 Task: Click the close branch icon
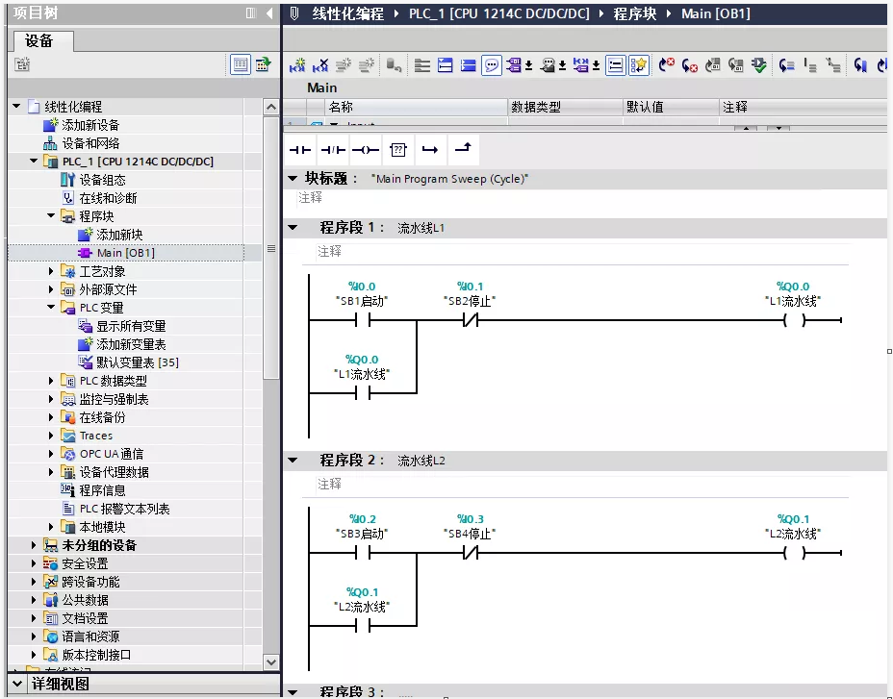[463, 150]
